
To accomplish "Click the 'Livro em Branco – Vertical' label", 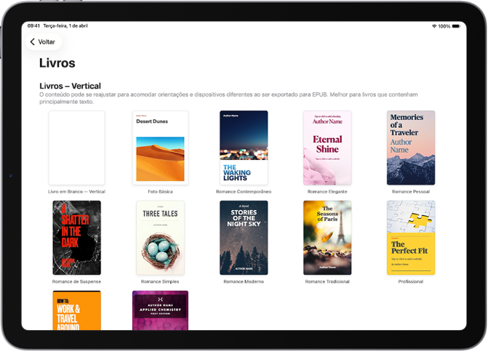I will click(x=77, y=192).
